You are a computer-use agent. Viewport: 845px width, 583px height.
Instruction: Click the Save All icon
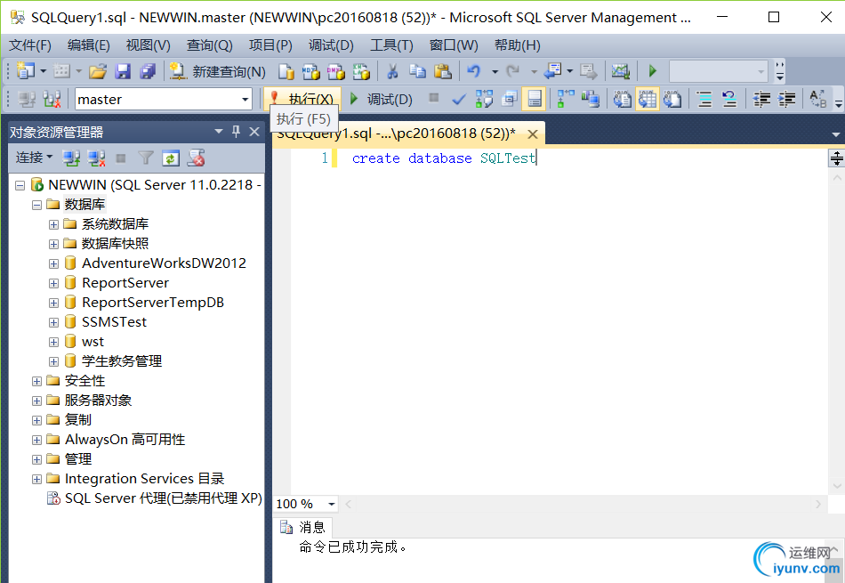[x=147, y=70]
